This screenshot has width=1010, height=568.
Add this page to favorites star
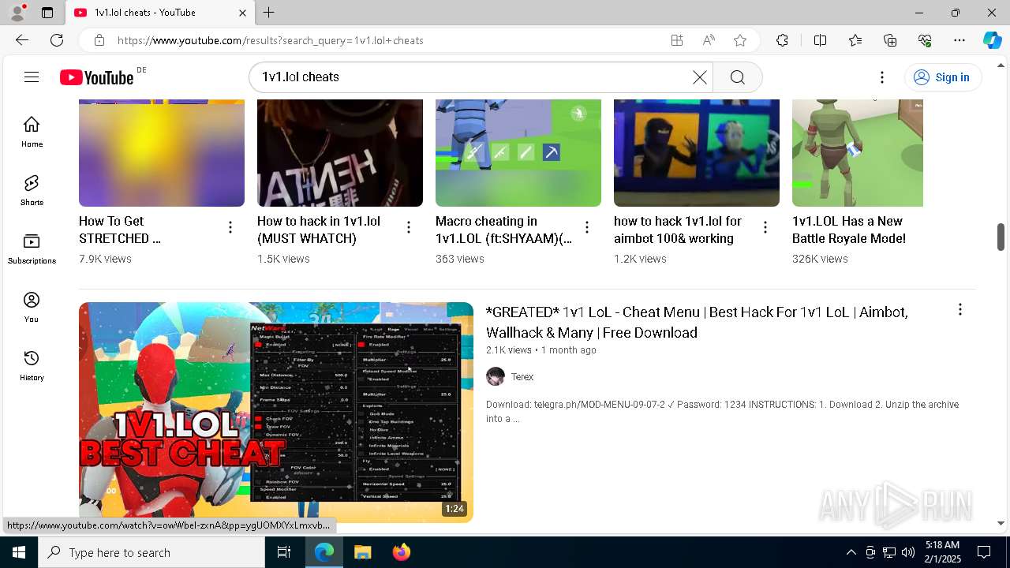pyautogui.click(x=740, y=40)
